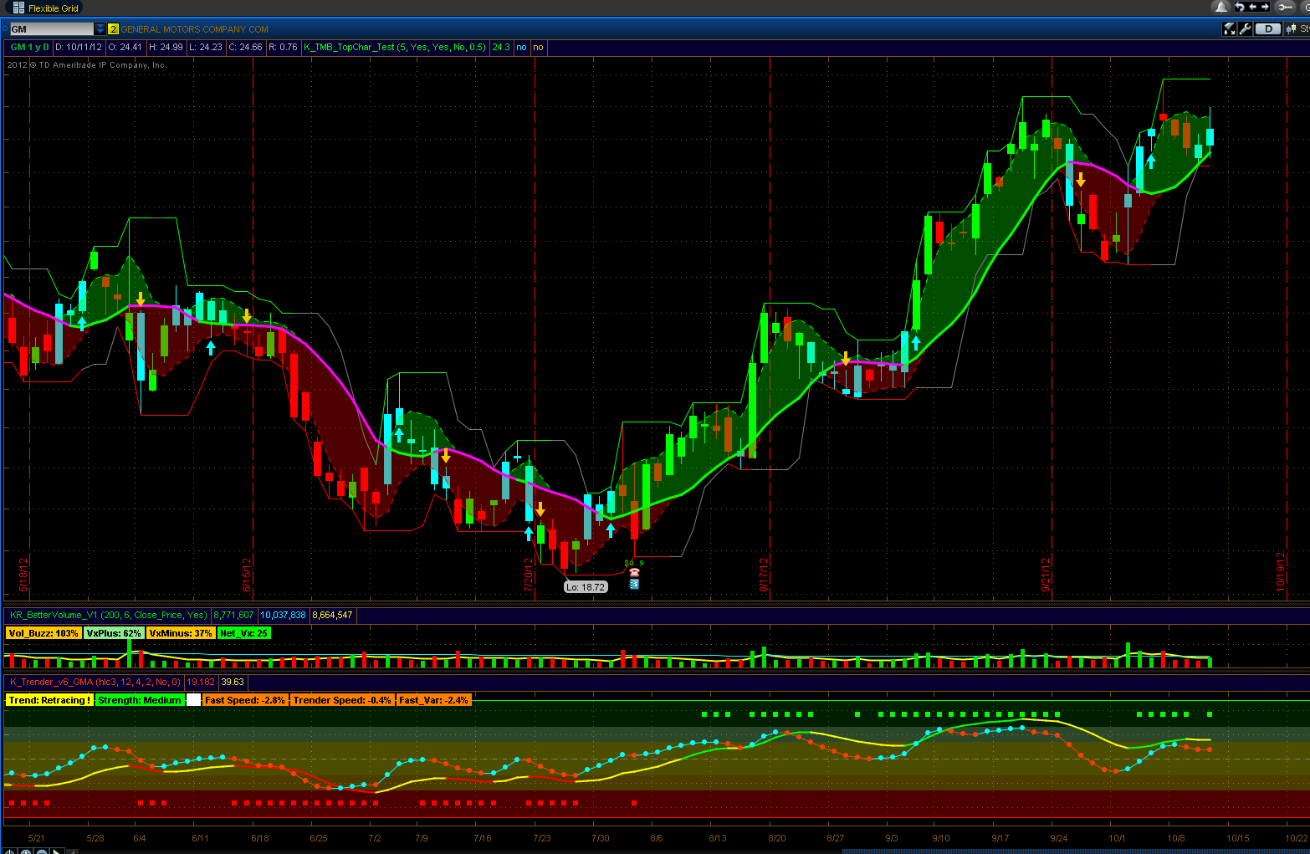Click the second round icon in bottom-left toolbar

click(27, 851)
